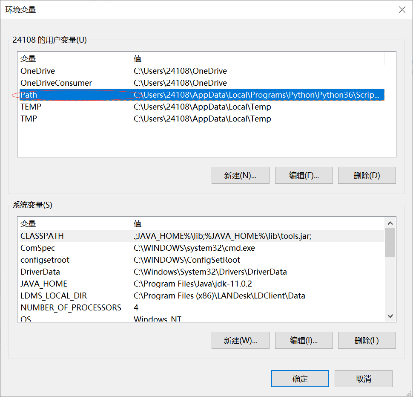
Task: Click the 变量 column header in user list
Action: pyautogui.click(x=75, y=58)
